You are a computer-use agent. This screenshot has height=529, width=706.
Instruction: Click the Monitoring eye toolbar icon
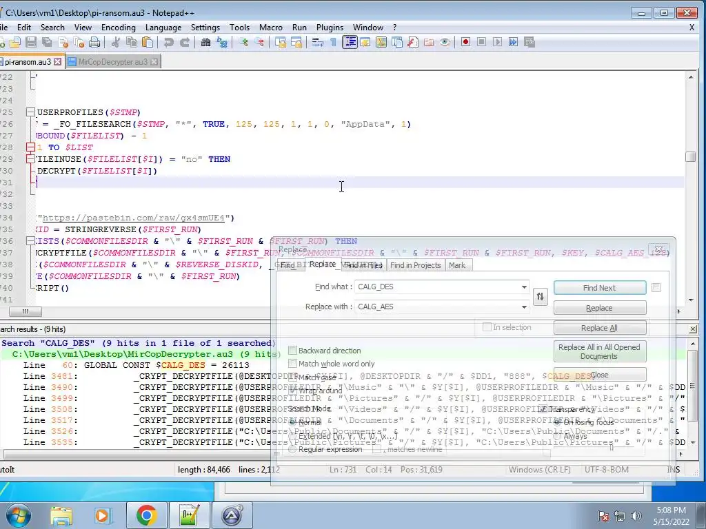coord(445,42)
